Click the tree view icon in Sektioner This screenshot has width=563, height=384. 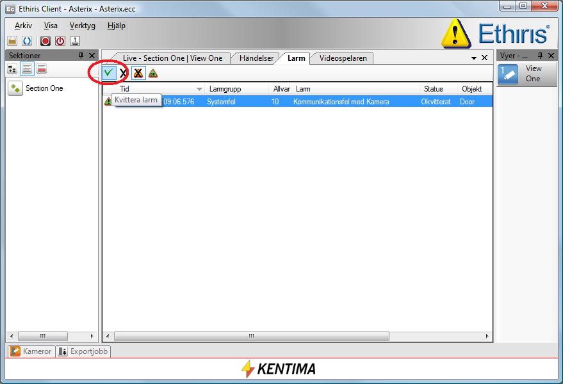tap(12, 68)
